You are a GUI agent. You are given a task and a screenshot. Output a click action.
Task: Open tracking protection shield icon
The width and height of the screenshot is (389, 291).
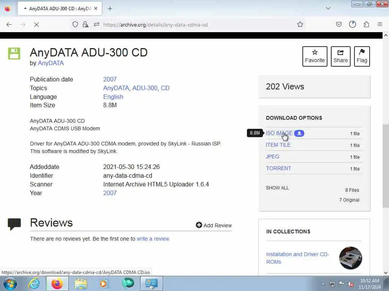75,24
